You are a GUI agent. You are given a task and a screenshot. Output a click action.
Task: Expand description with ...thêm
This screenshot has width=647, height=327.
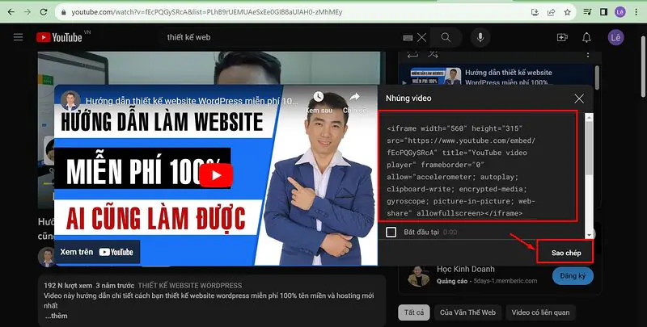tap(56, 316)
